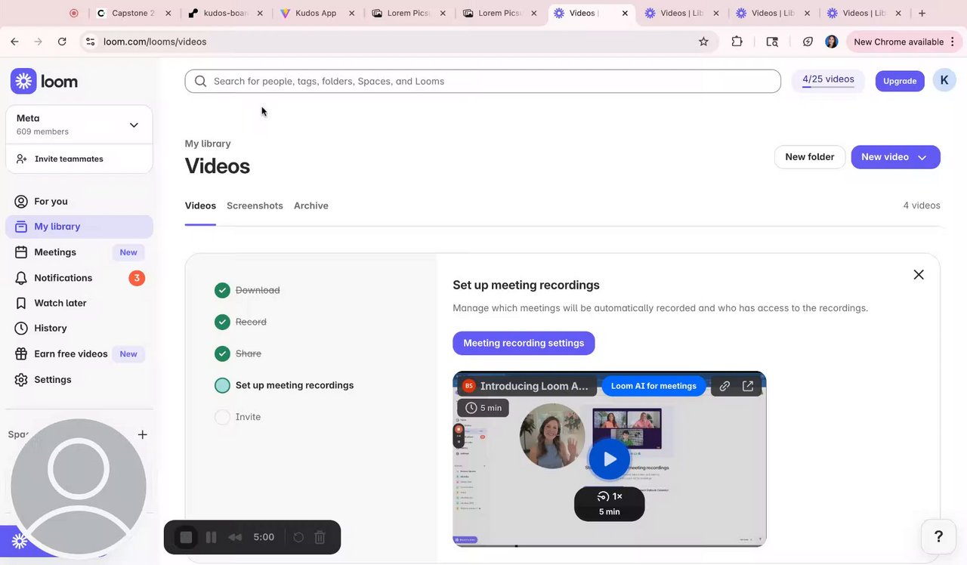The height and width of the screenshot is (565, 967).
Task: Open For you in sidebar
Action: pos(79,201)
